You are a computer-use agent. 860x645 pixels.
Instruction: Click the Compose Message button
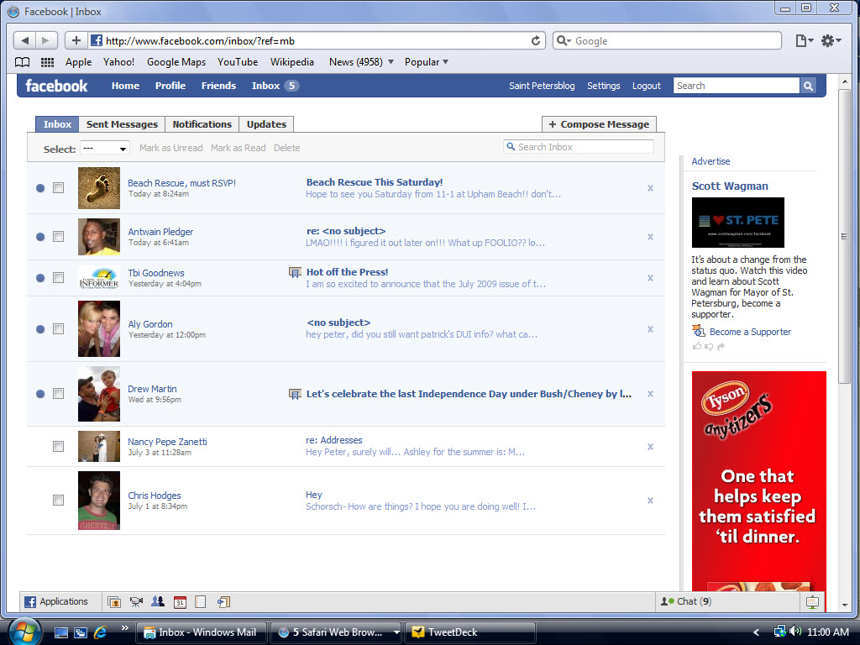[599, 123]
